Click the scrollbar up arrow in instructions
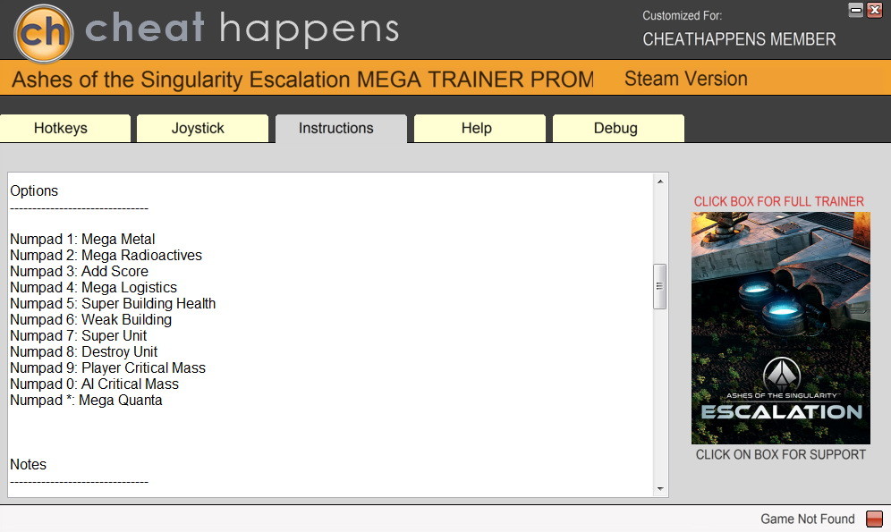The image size is (891, 532). 659,182
